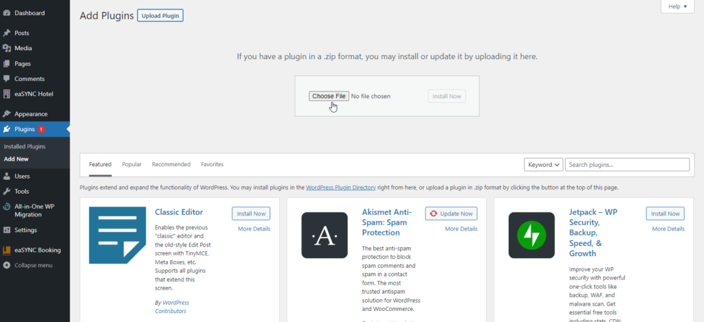
Task: Click the Classic Editor plugin thumbnail
Action: click(118, 235)
